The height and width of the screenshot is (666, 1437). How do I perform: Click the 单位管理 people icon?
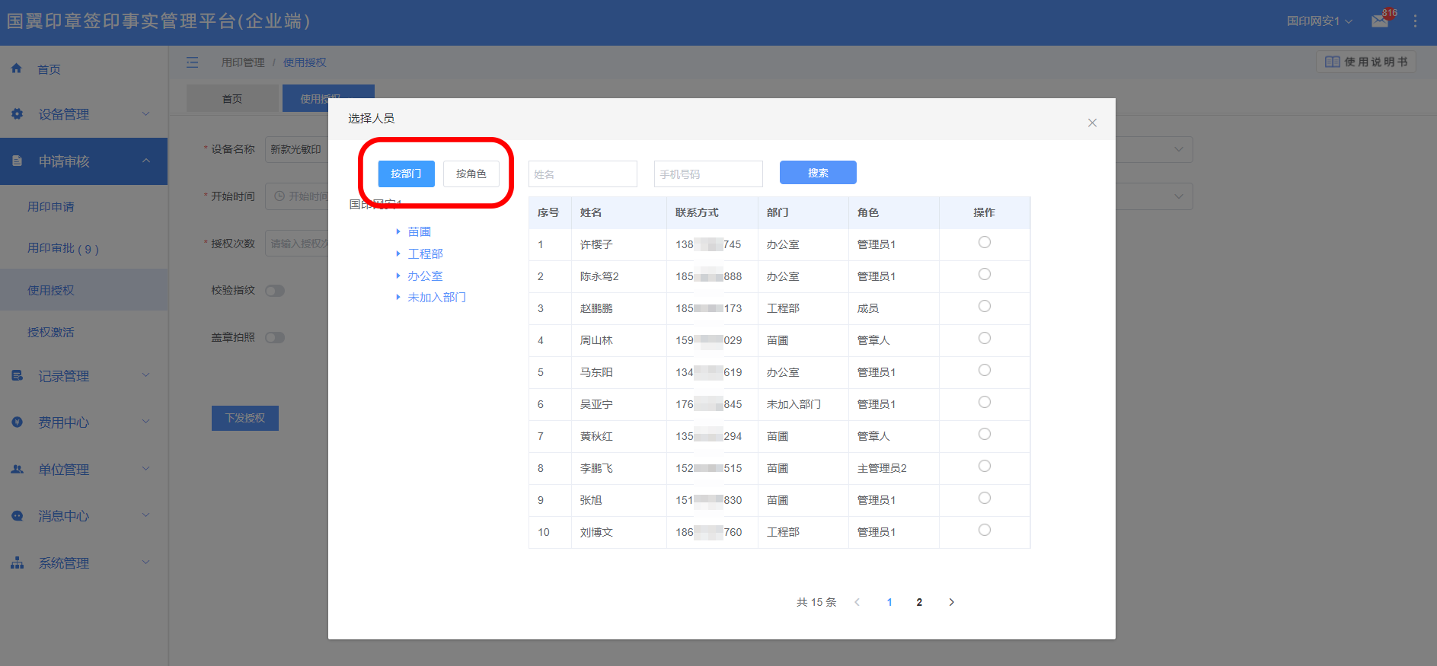coord(17,469)
